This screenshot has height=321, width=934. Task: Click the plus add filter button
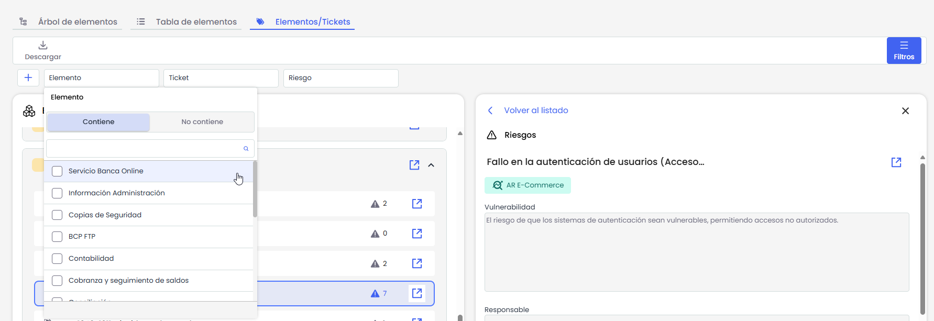coord(28,78)
